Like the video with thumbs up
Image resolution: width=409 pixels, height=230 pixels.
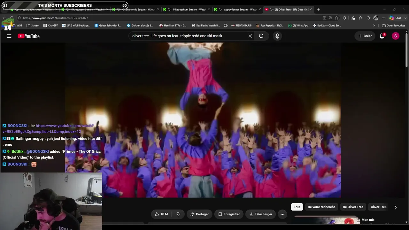pos(161,214)
